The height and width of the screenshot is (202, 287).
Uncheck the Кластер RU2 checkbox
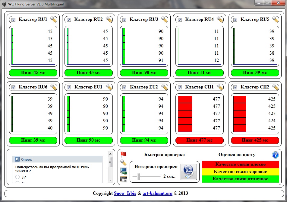point(69,20)
